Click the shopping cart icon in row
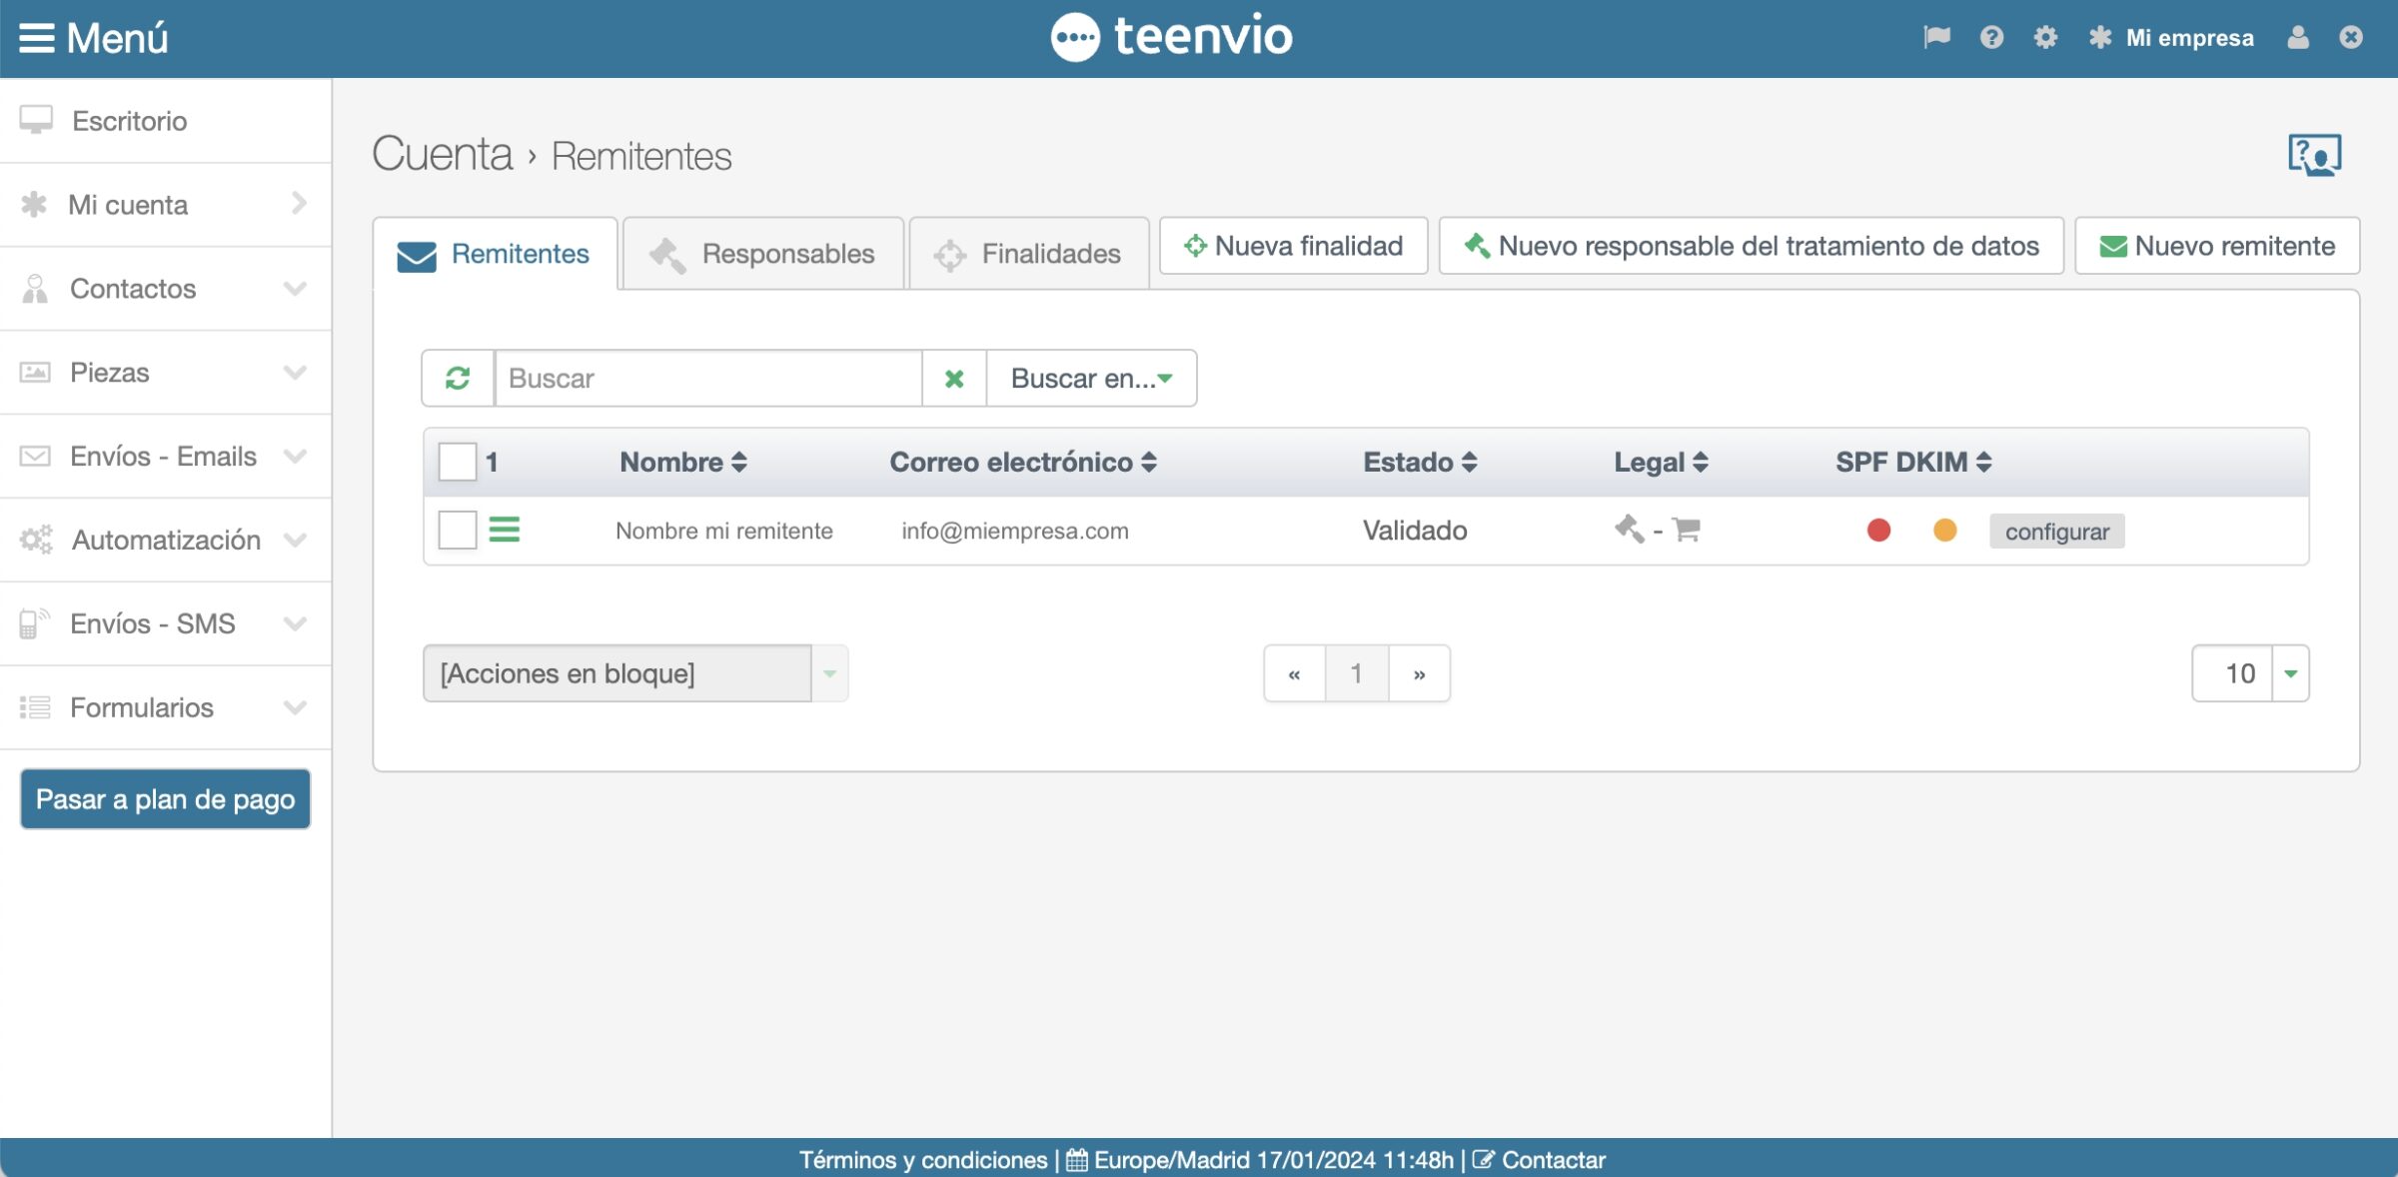 point(1687,529)
